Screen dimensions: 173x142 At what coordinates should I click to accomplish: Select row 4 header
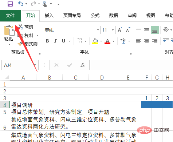(x=5, y=105)
